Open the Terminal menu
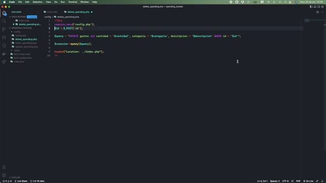 [72, 2]
